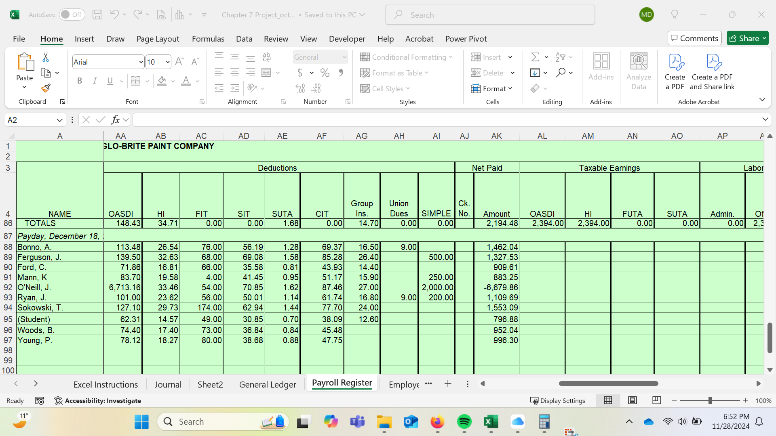Switch to the Formulas ribbon tab
Screen dimensions: 776x436
(x=208, y=39)
